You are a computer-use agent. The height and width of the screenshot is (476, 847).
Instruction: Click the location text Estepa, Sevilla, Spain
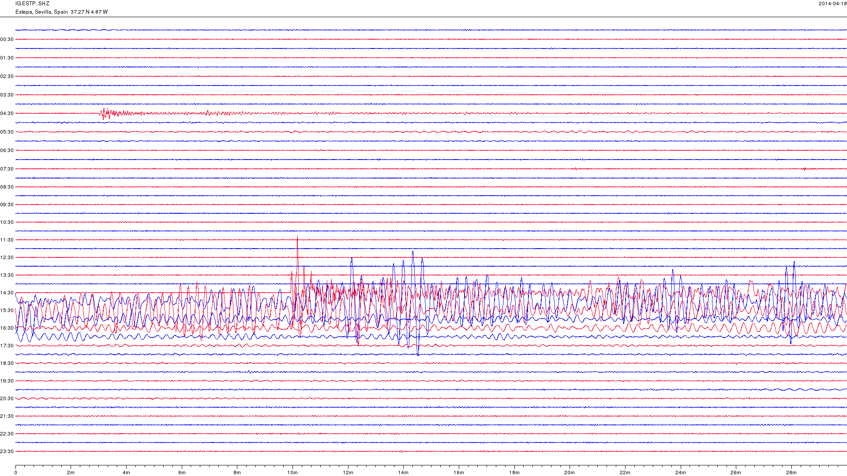(x=41, y=12)
